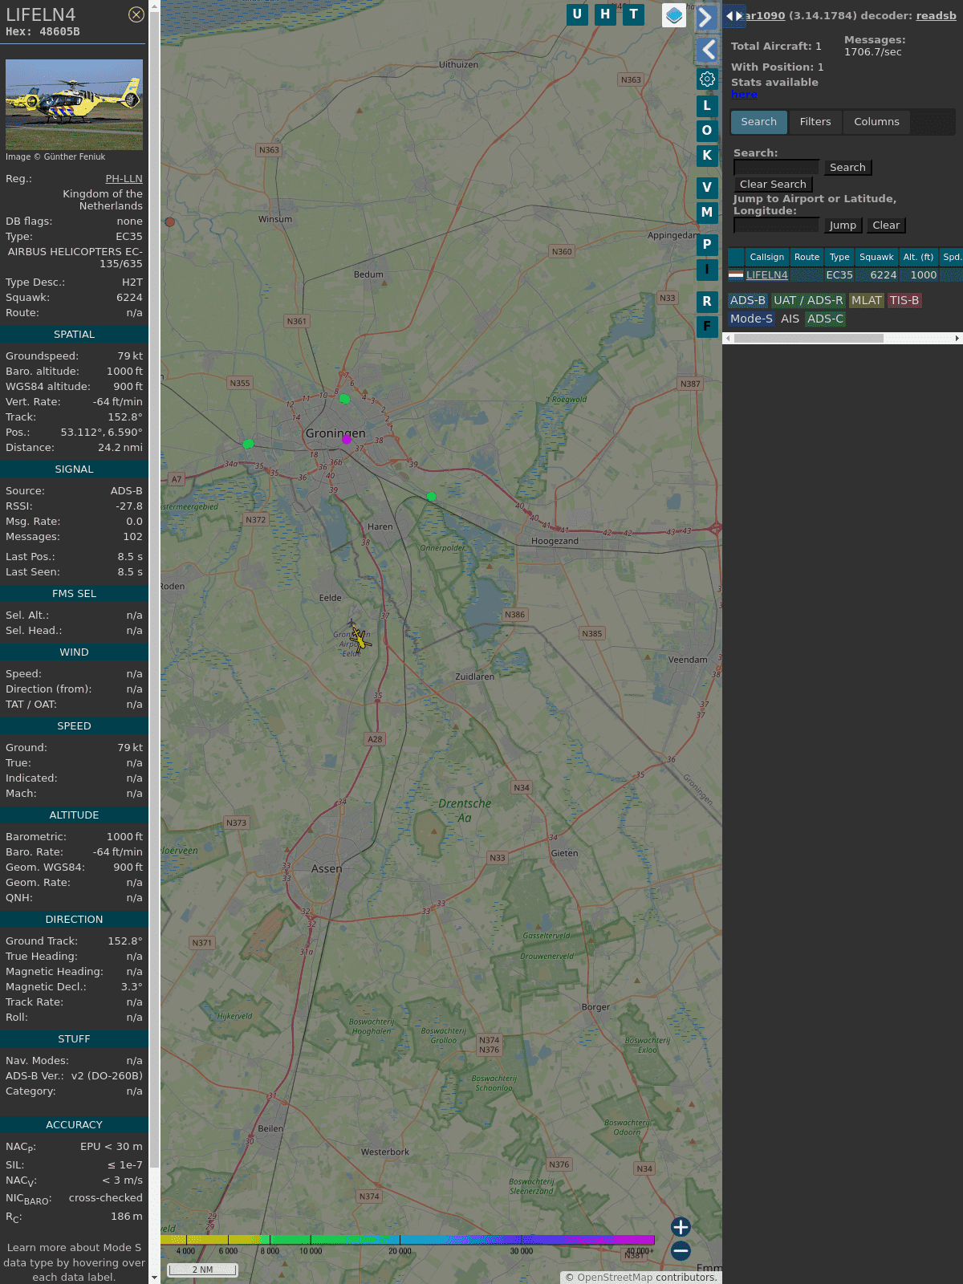This screenshot has height=1284, width=963.
Task: Open the settings gear on map
Action: point(707,79)
